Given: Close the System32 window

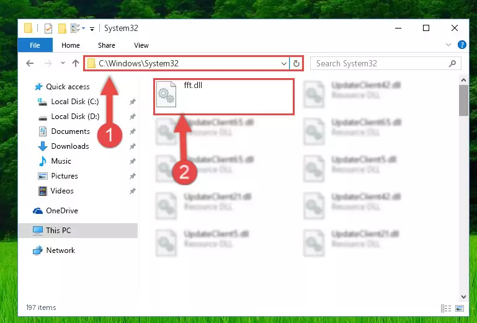Looking at the screenshot, I should [x=455, y=28].
